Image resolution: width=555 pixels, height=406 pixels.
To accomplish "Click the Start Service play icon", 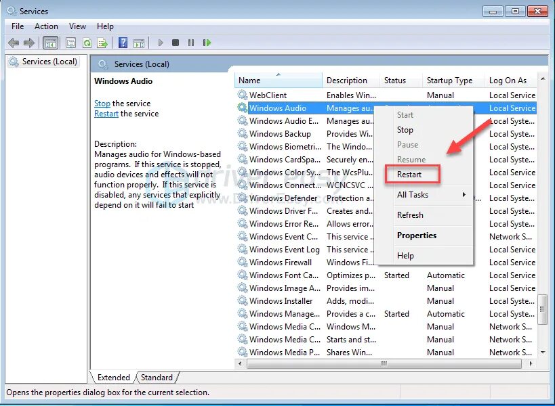I will 161,43.
